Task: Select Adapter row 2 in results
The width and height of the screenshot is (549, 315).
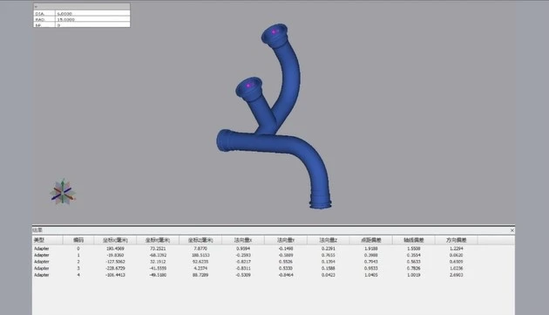Action: click(x=273, y=262)
